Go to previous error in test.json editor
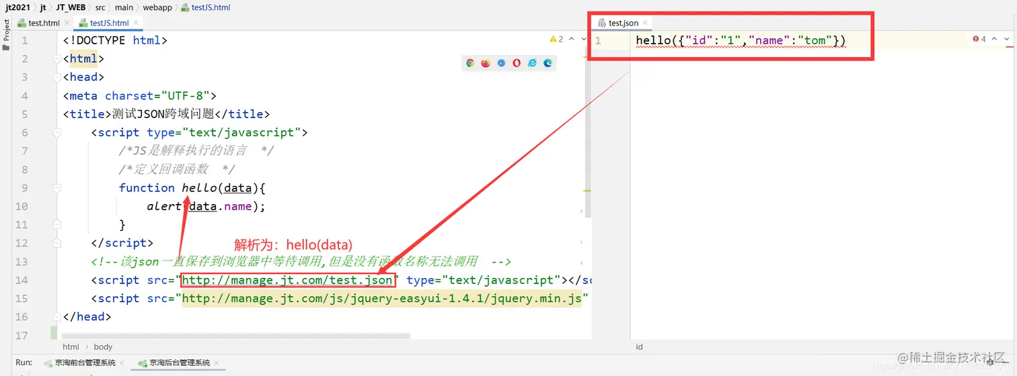 (x=994, y=40)
